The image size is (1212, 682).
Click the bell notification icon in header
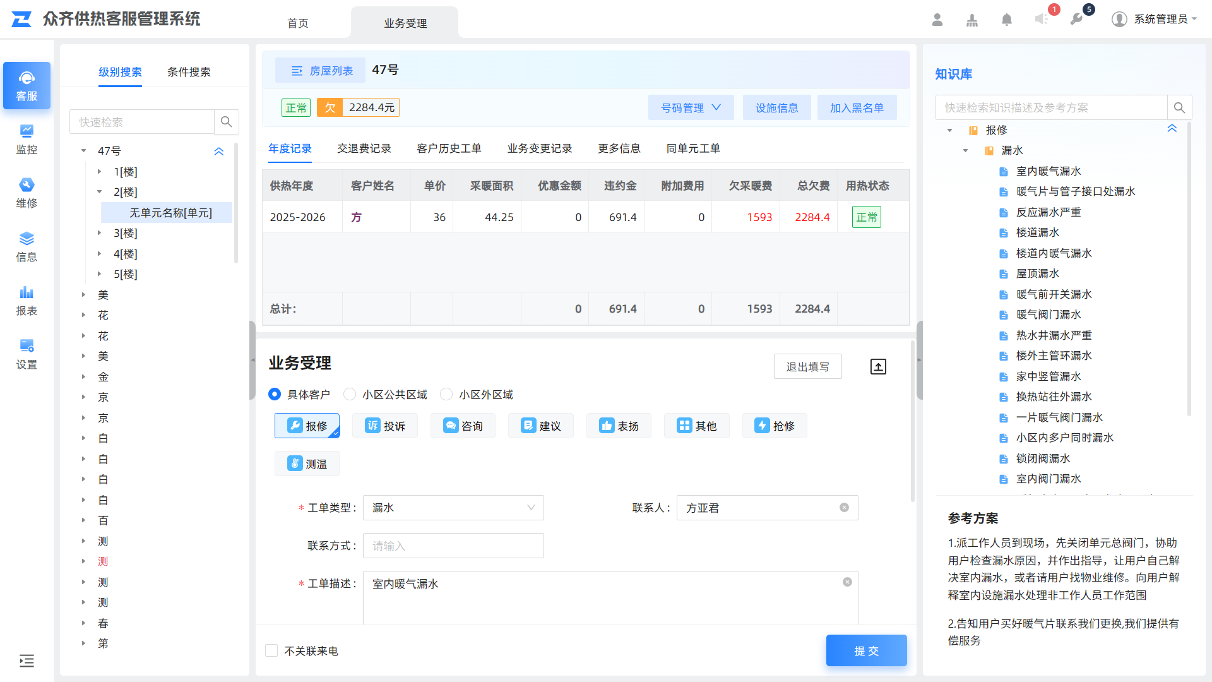tap(1007, 20)
